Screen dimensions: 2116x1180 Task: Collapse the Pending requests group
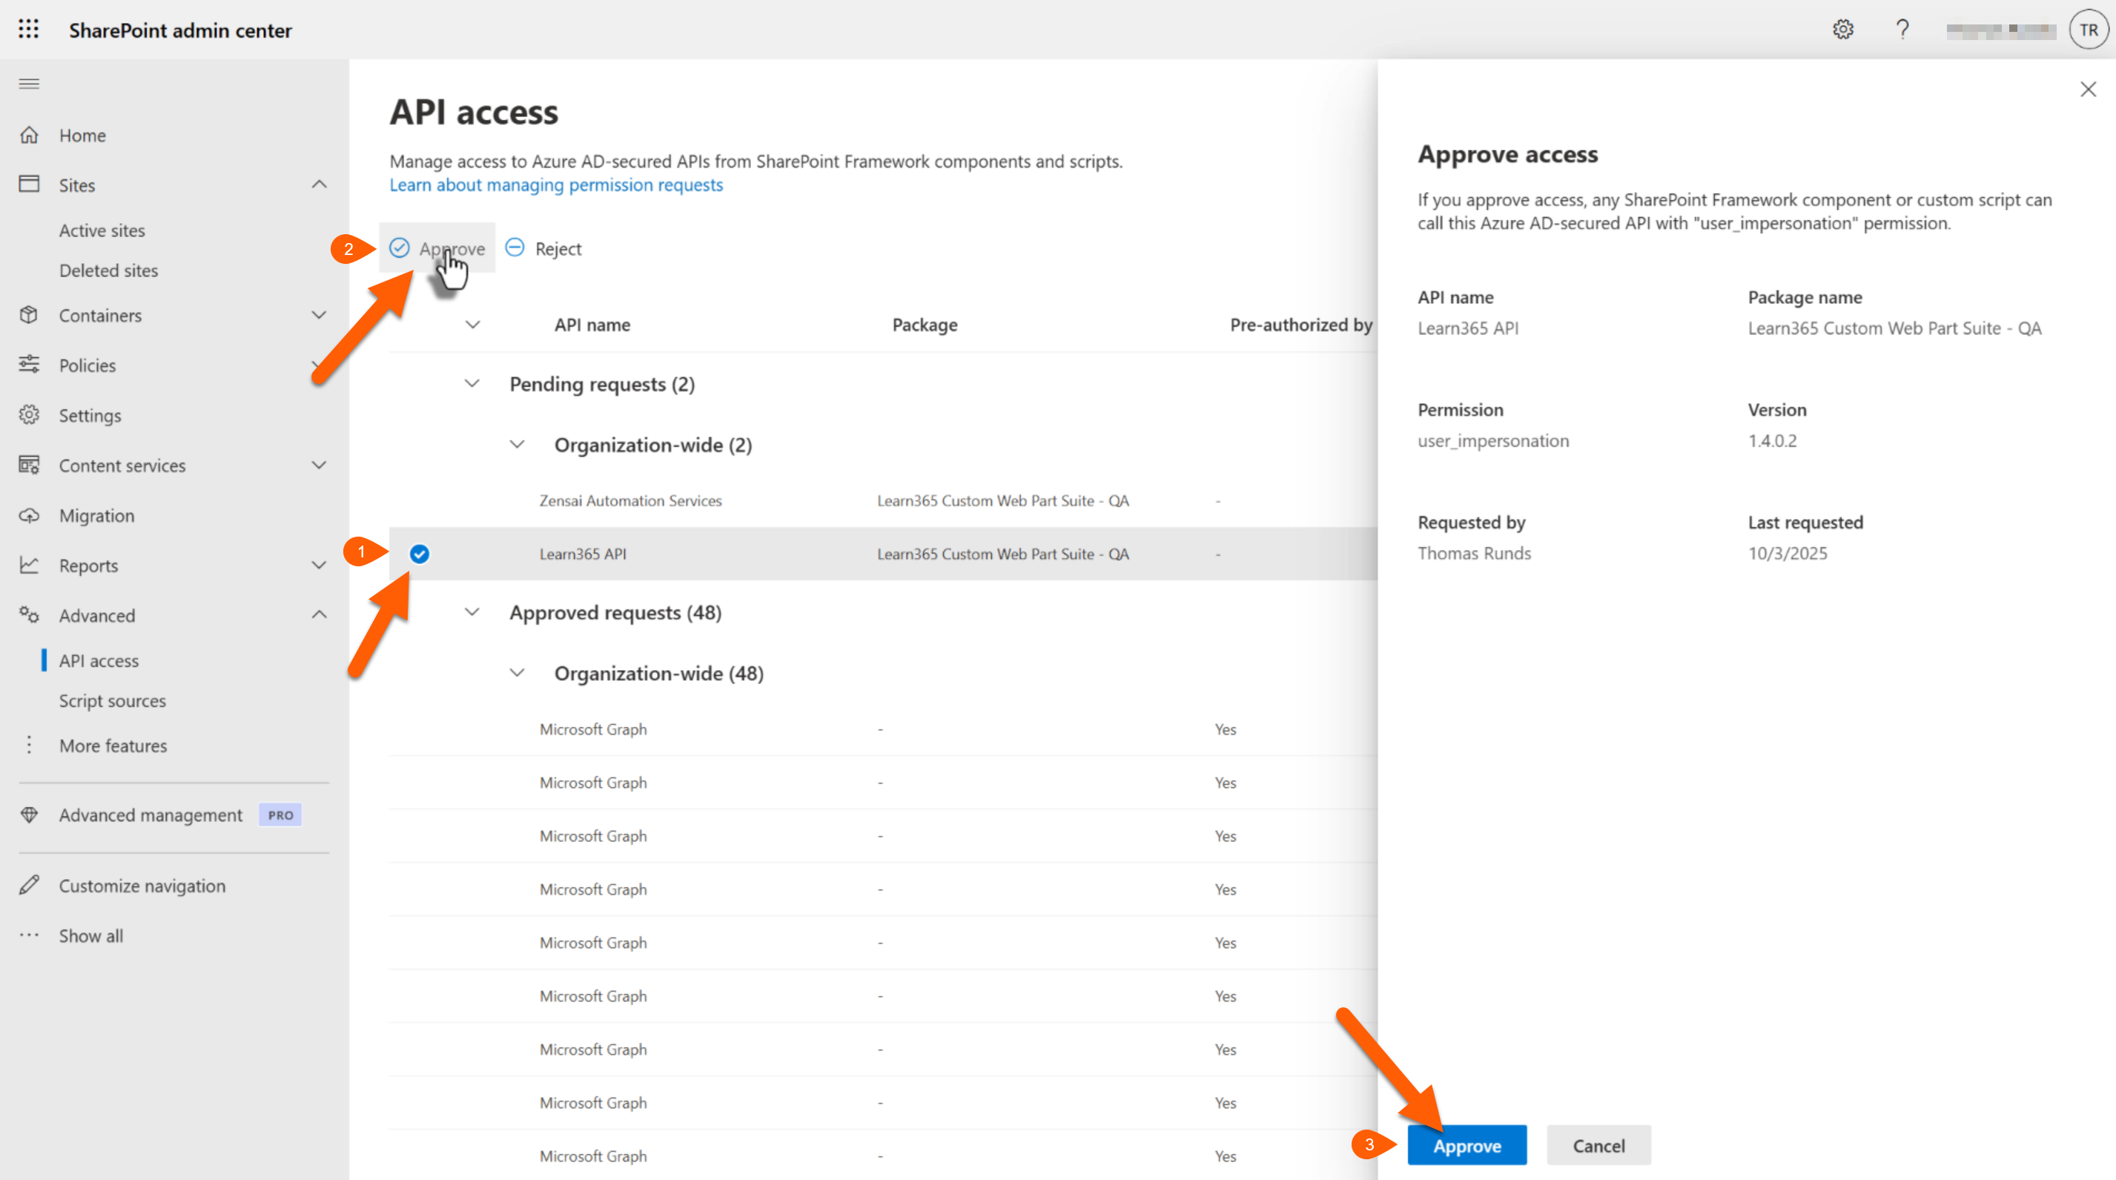coord(472,383)
